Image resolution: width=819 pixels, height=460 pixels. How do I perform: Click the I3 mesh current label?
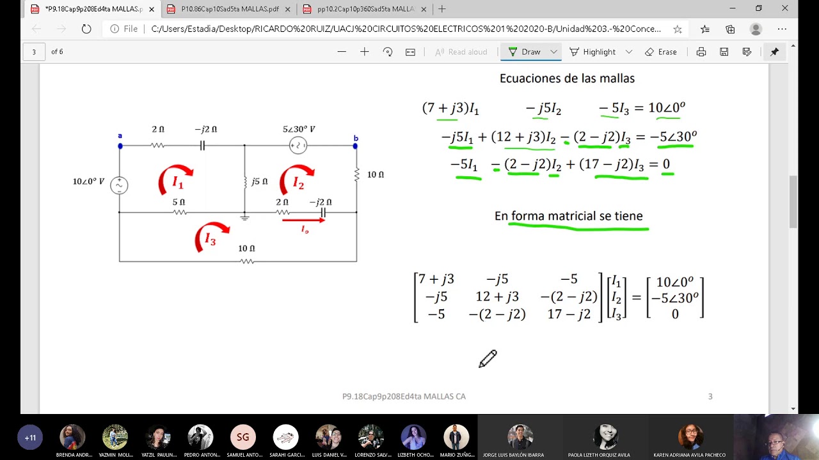[210, 239]
